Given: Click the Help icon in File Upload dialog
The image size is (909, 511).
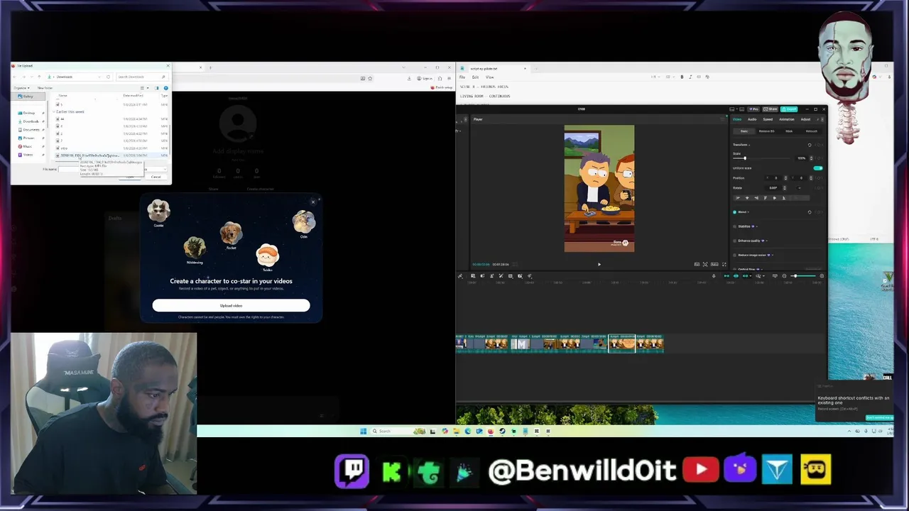Looking at the screenshot, I should [166, 88].
